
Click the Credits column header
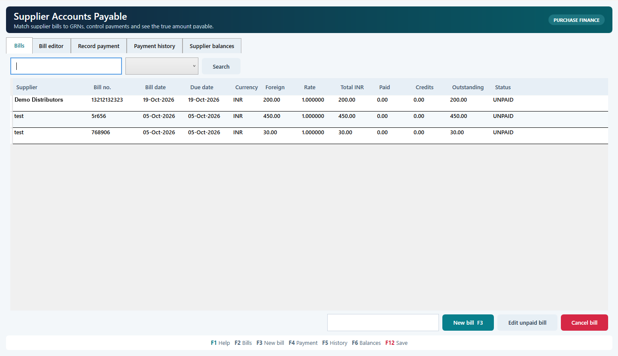425,87
